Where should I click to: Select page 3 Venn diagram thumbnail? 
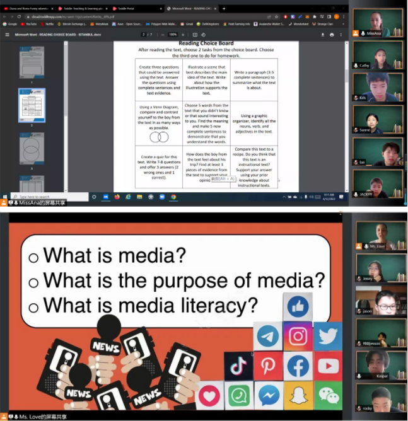[x=32, y=148]
